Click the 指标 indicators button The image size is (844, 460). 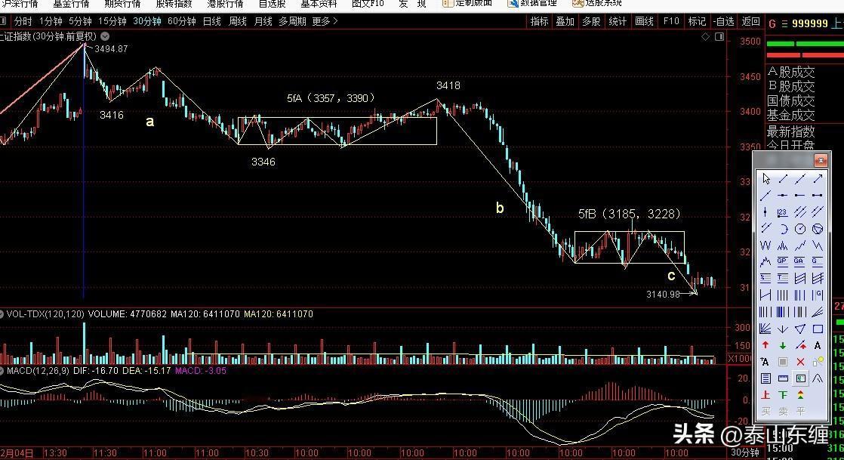click(539, 21)
